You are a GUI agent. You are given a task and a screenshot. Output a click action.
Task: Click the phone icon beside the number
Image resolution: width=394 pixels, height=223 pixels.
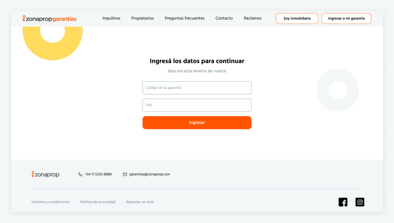tap(80, 174)
